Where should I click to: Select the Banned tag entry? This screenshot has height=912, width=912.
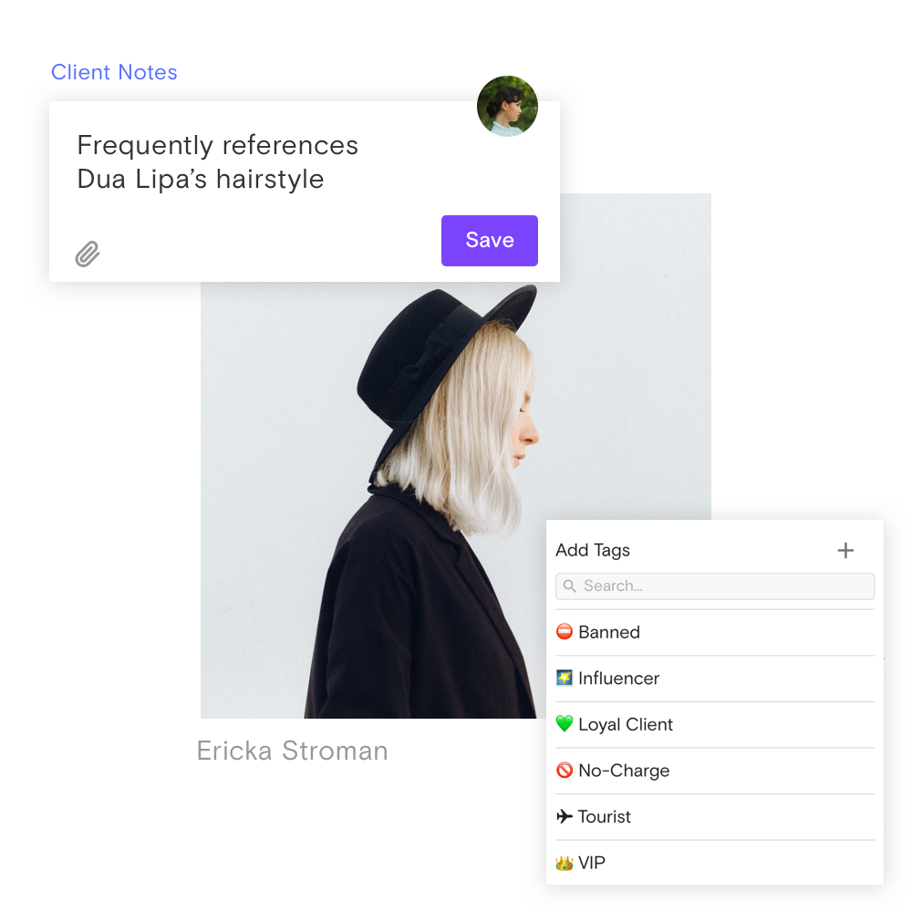pos(715,632)
